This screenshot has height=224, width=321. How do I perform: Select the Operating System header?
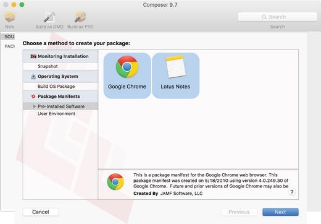(x=60, y=76)
